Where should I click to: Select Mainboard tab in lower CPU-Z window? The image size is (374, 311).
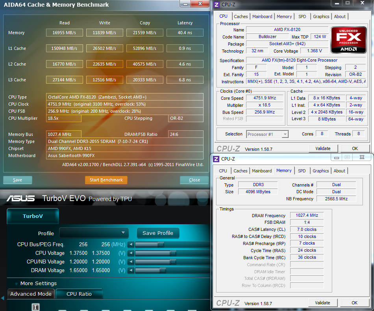tap(262, 171)
